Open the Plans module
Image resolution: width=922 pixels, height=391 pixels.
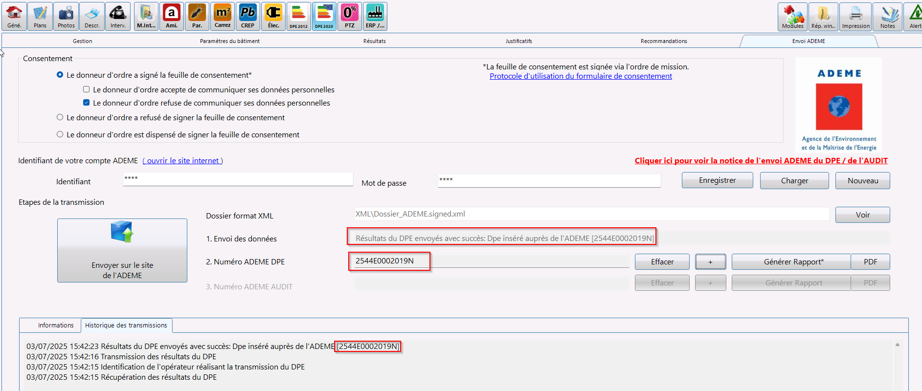click(40, 16)
